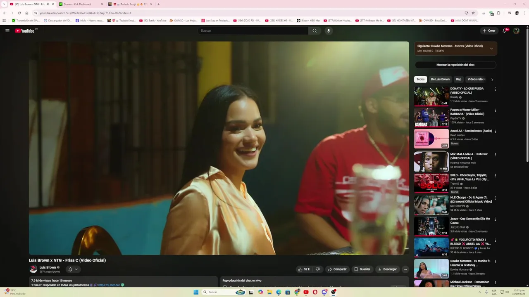Open Luis Brown channel avatar

pyautogui.click(x=33, y=269)
